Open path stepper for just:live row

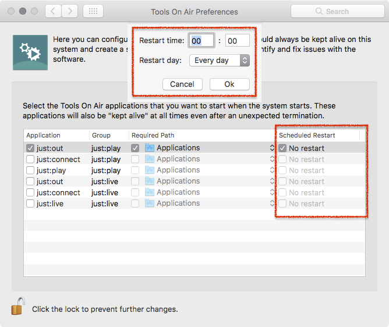click(x=272, y=203)
